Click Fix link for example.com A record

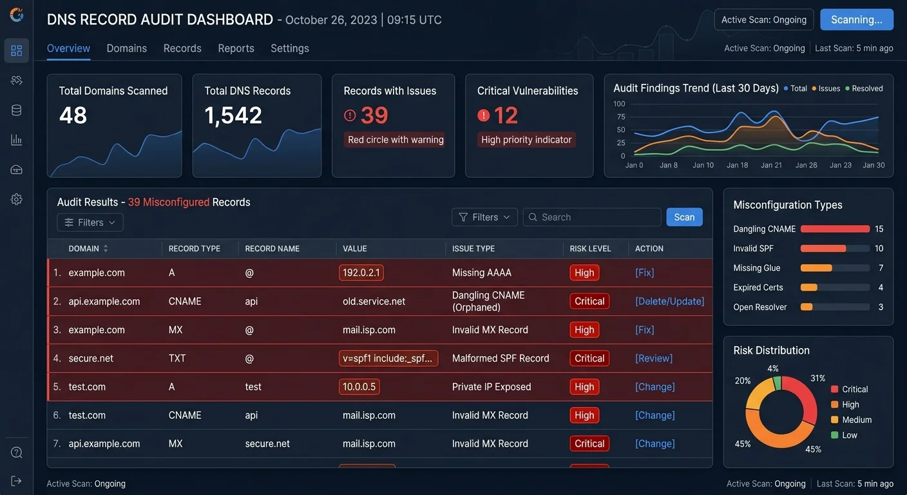click(x=645, y=273)
